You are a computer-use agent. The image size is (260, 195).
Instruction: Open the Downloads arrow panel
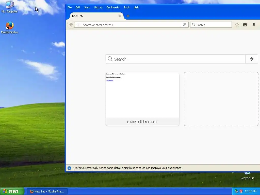pos(254,25)
